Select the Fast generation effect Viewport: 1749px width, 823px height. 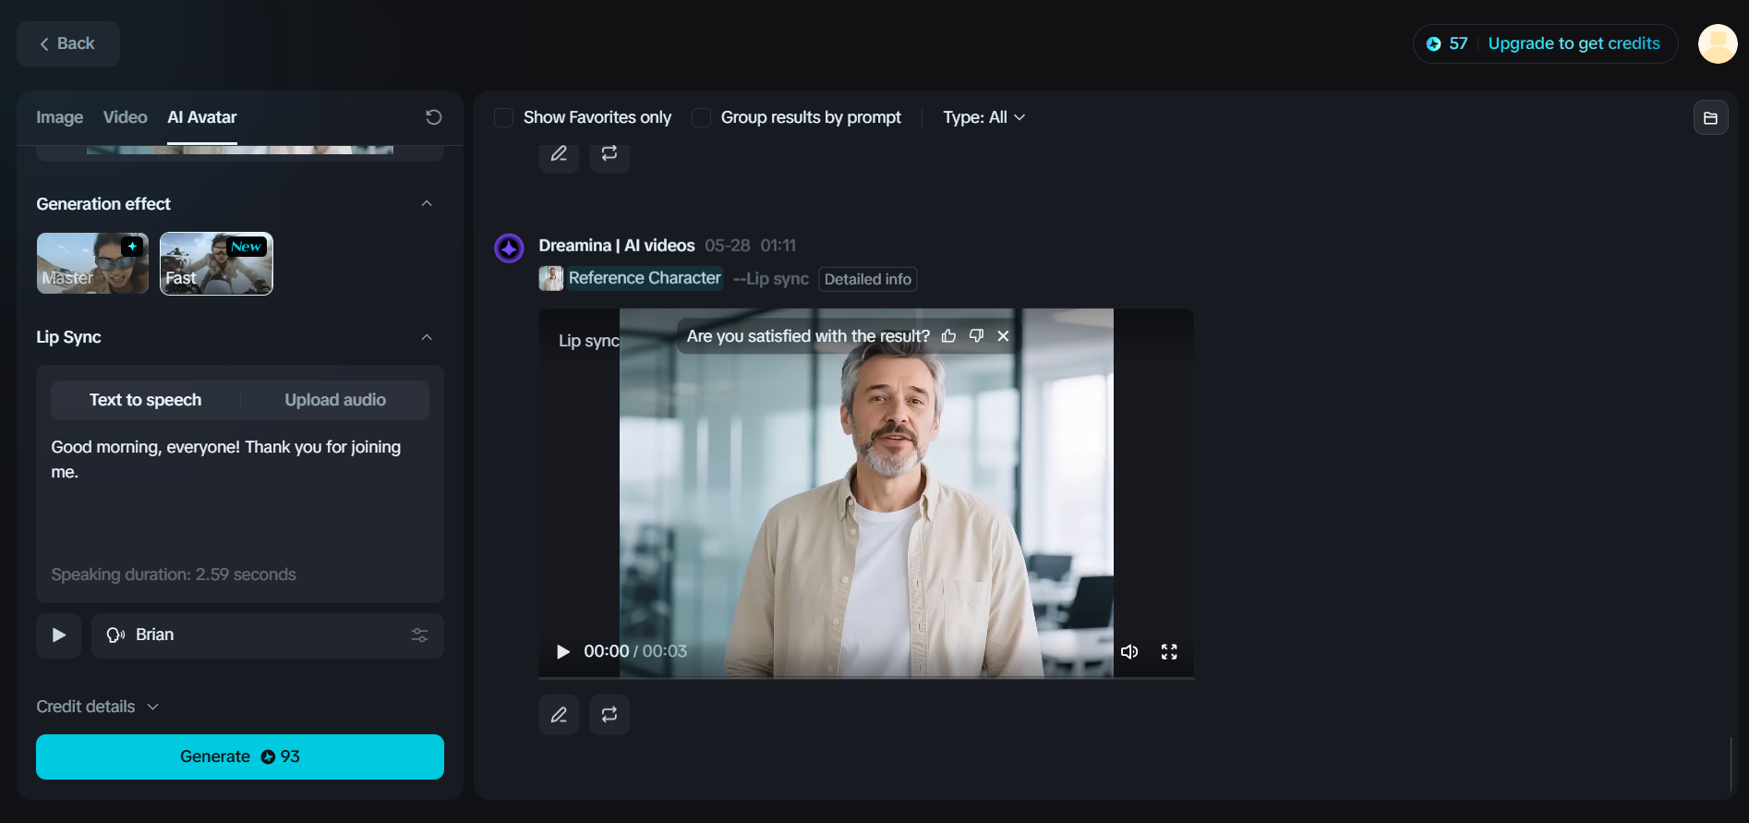[216, 263]
